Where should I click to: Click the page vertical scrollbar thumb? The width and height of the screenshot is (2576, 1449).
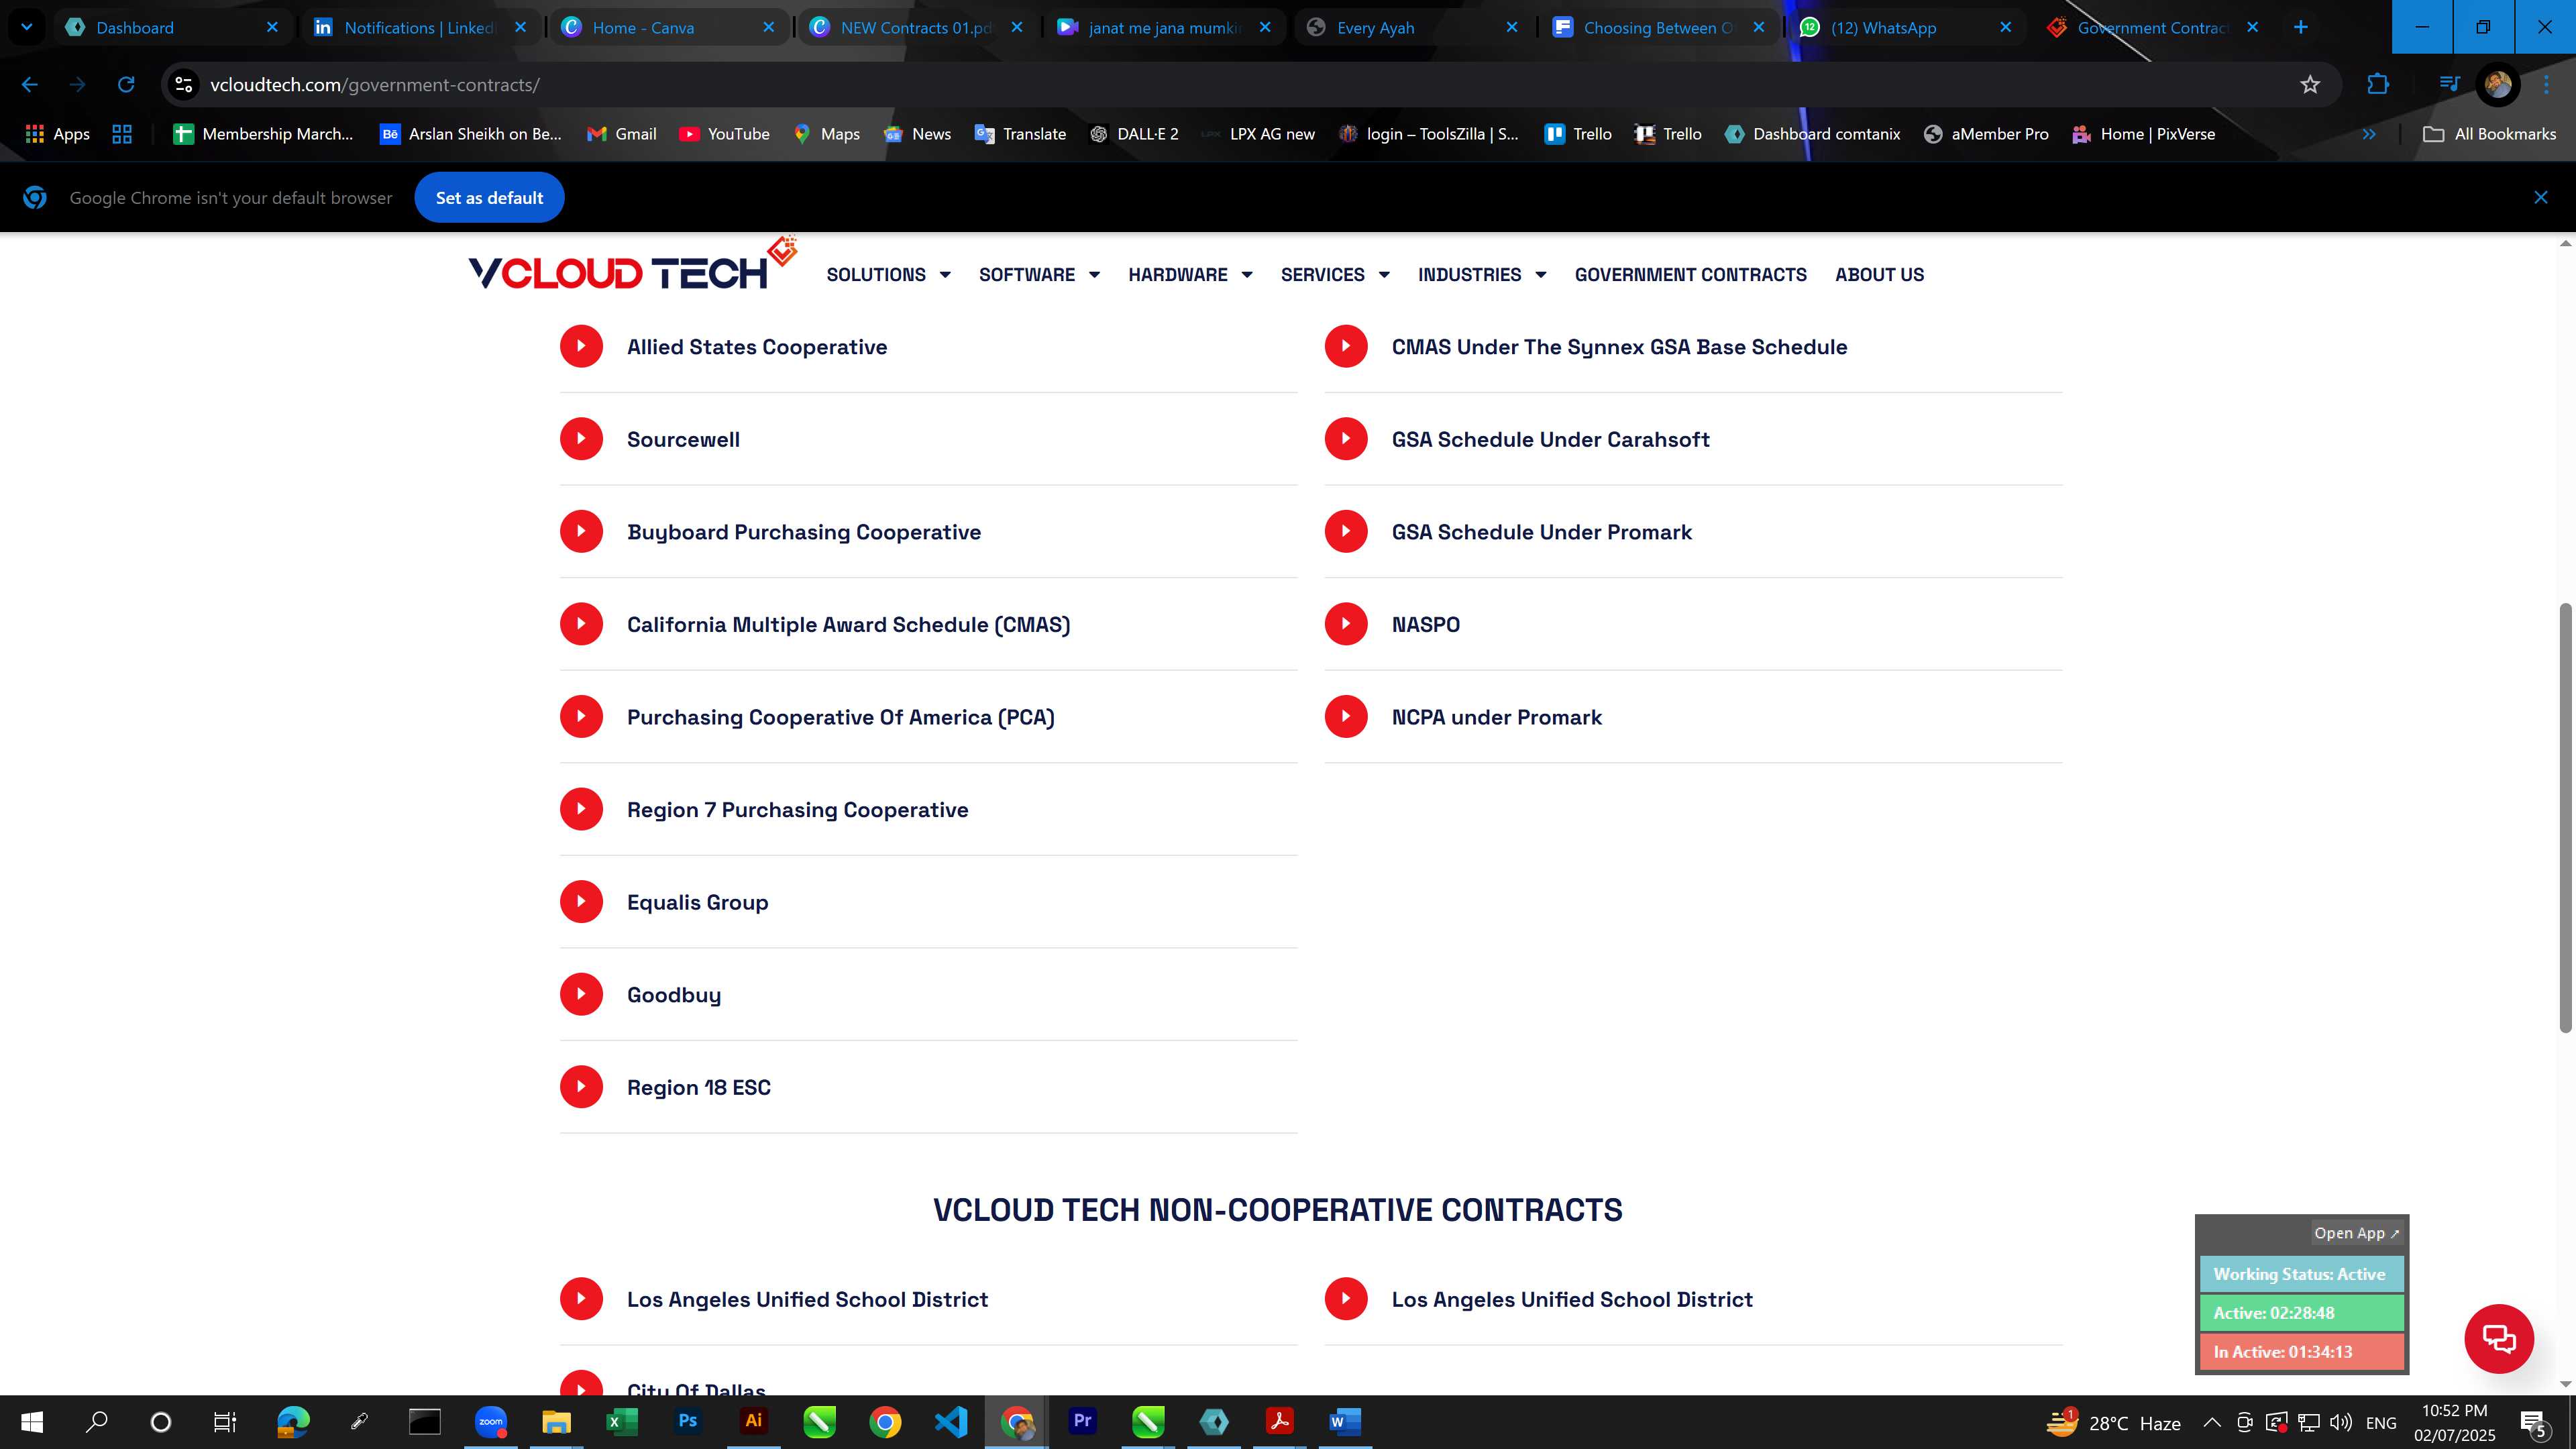(x=2565, y=817)
